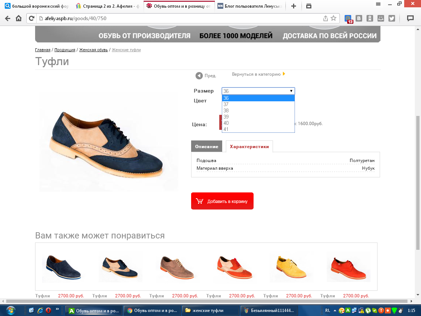The image size is (421, 316).
Task: Click the Добавить в корзину button
Action: (x=222, y=201)
